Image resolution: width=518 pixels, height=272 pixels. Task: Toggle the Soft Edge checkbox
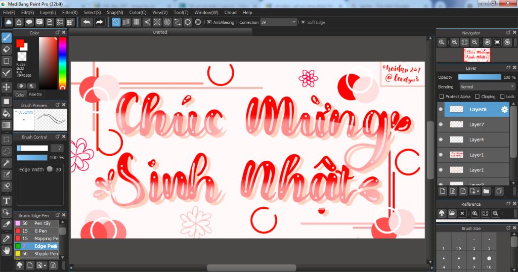pos(303,22)
